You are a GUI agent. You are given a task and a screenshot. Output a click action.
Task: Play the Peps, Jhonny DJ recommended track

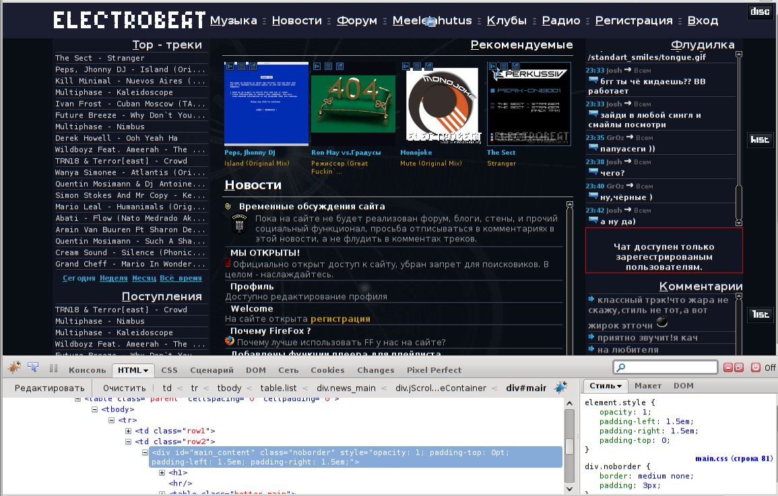230,66
